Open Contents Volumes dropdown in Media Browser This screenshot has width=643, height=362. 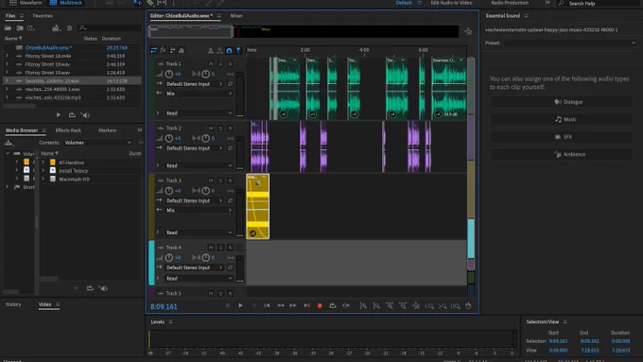click(x=98, y=143)
